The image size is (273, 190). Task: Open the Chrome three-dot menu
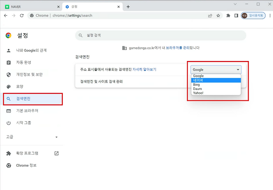[x=270, y=16]
